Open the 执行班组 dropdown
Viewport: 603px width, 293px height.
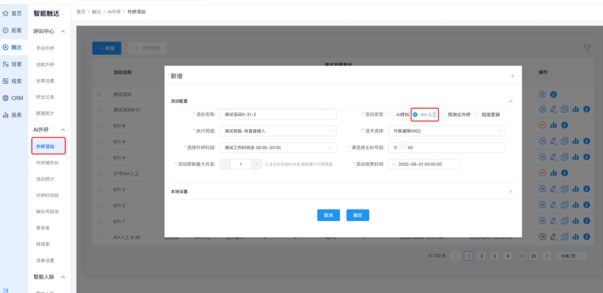coord(277,131)
